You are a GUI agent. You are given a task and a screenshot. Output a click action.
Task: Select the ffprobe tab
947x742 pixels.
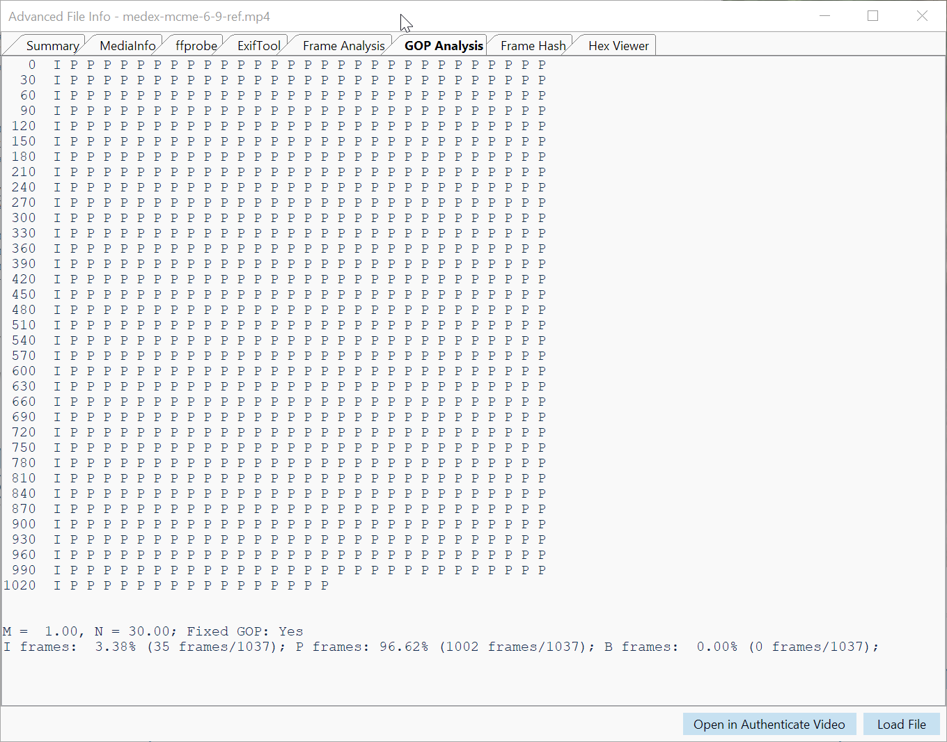(196, 46)
